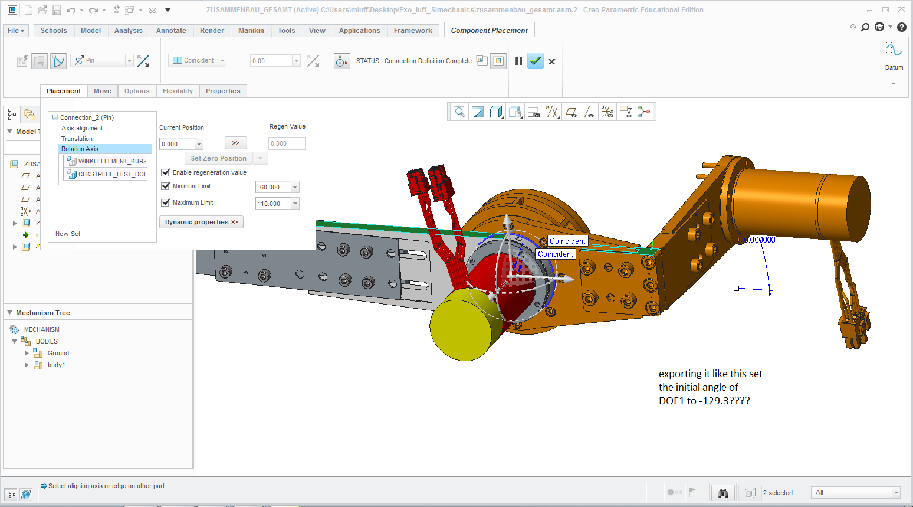Expand the Ground body in Mechanism Tree

pos(27,353)
